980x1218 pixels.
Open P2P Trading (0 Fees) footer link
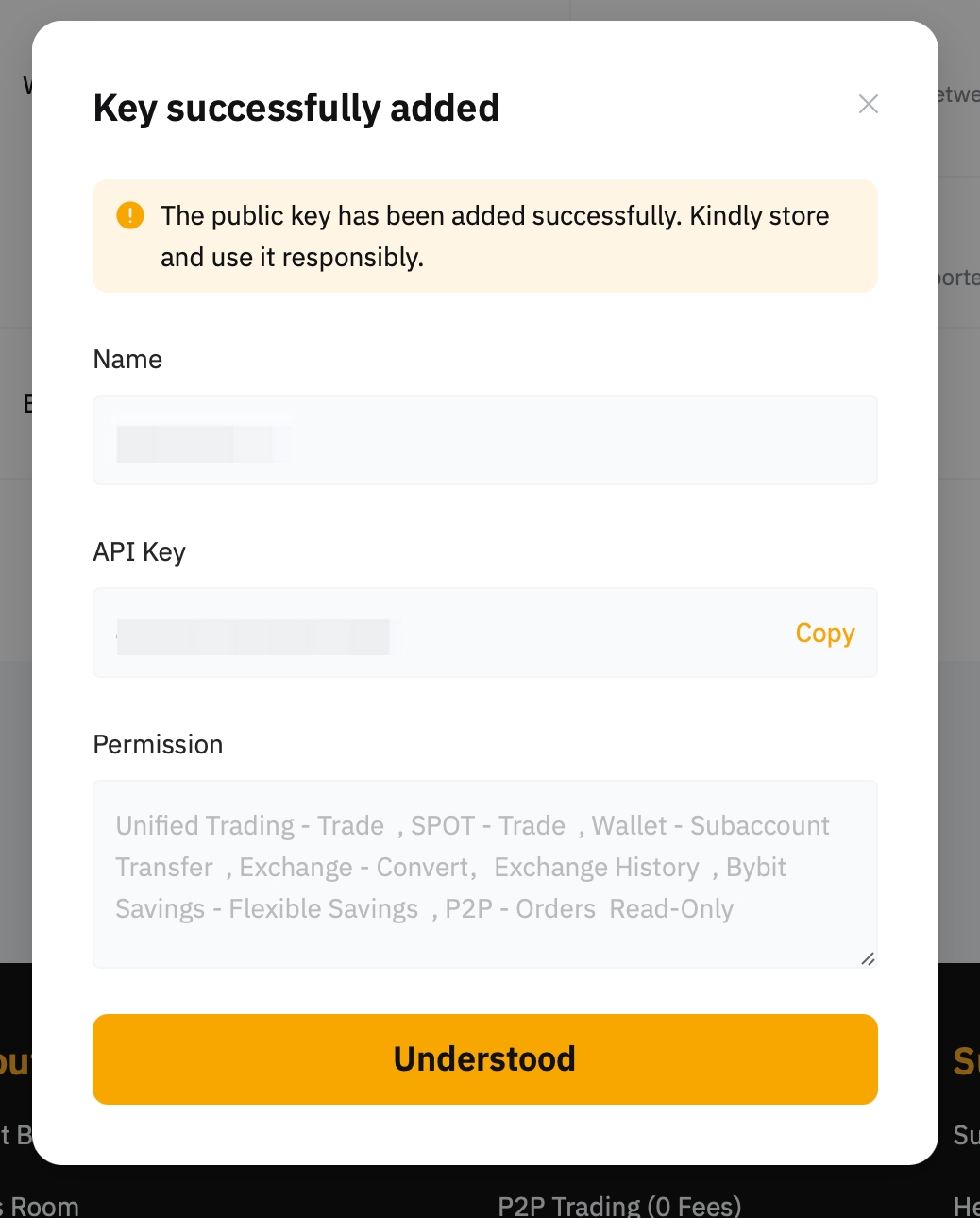click(619, 1206)
